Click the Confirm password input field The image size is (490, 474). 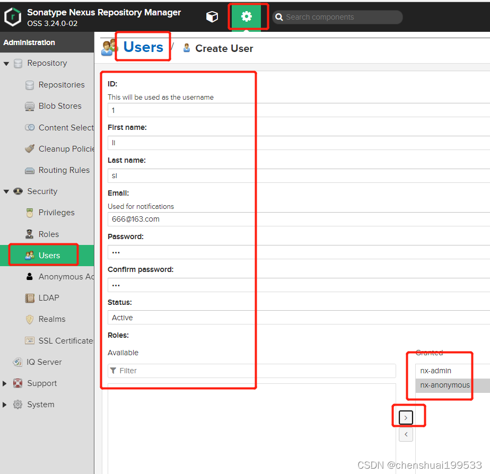[x=299, y=285]
